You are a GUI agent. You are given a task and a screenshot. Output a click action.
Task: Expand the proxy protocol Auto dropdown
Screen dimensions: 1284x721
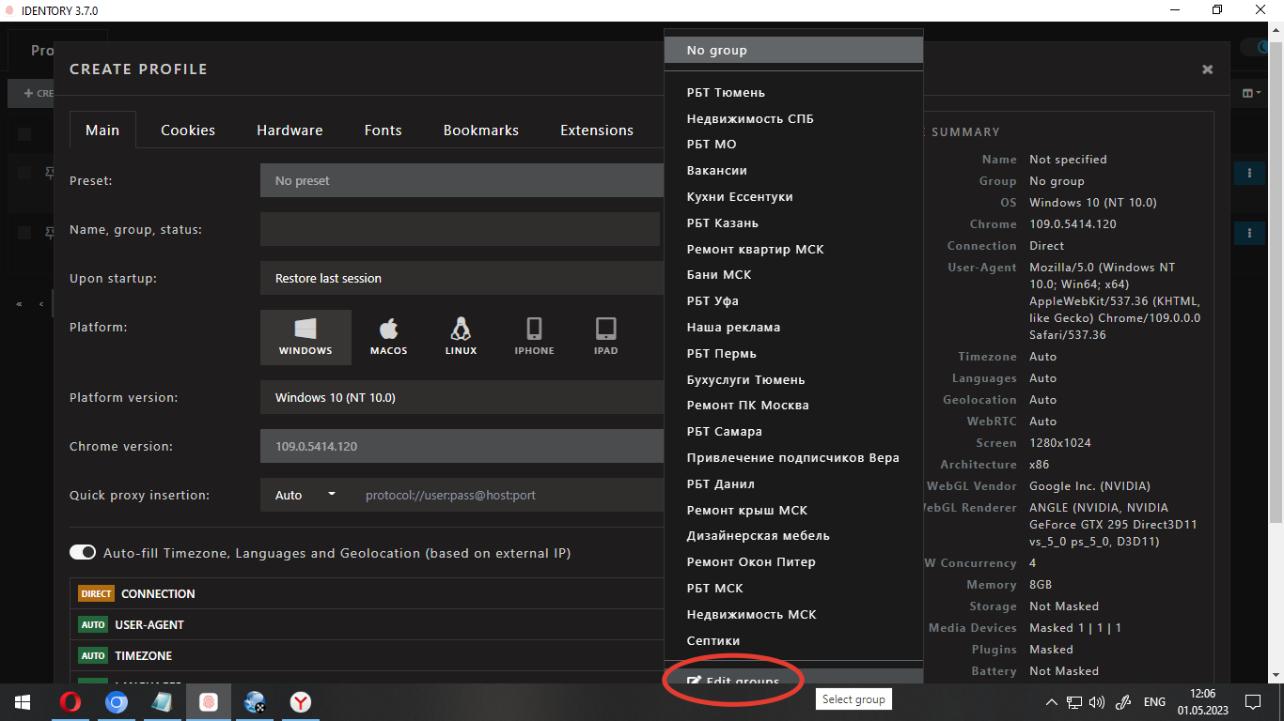(305, 495)
